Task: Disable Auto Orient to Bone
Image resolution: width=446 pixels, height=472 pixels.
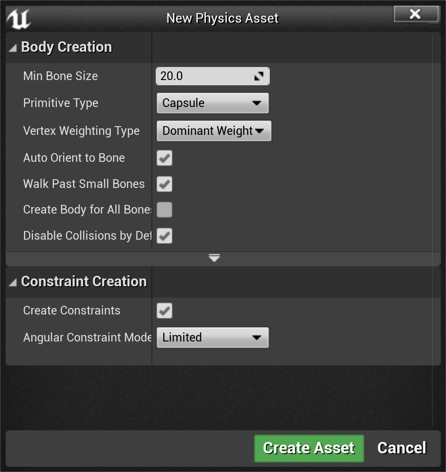Action: (x=164, y=158)
